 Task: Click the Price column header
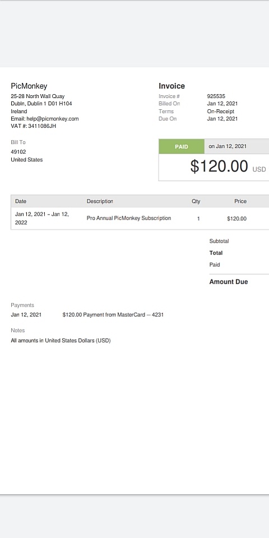240,201
